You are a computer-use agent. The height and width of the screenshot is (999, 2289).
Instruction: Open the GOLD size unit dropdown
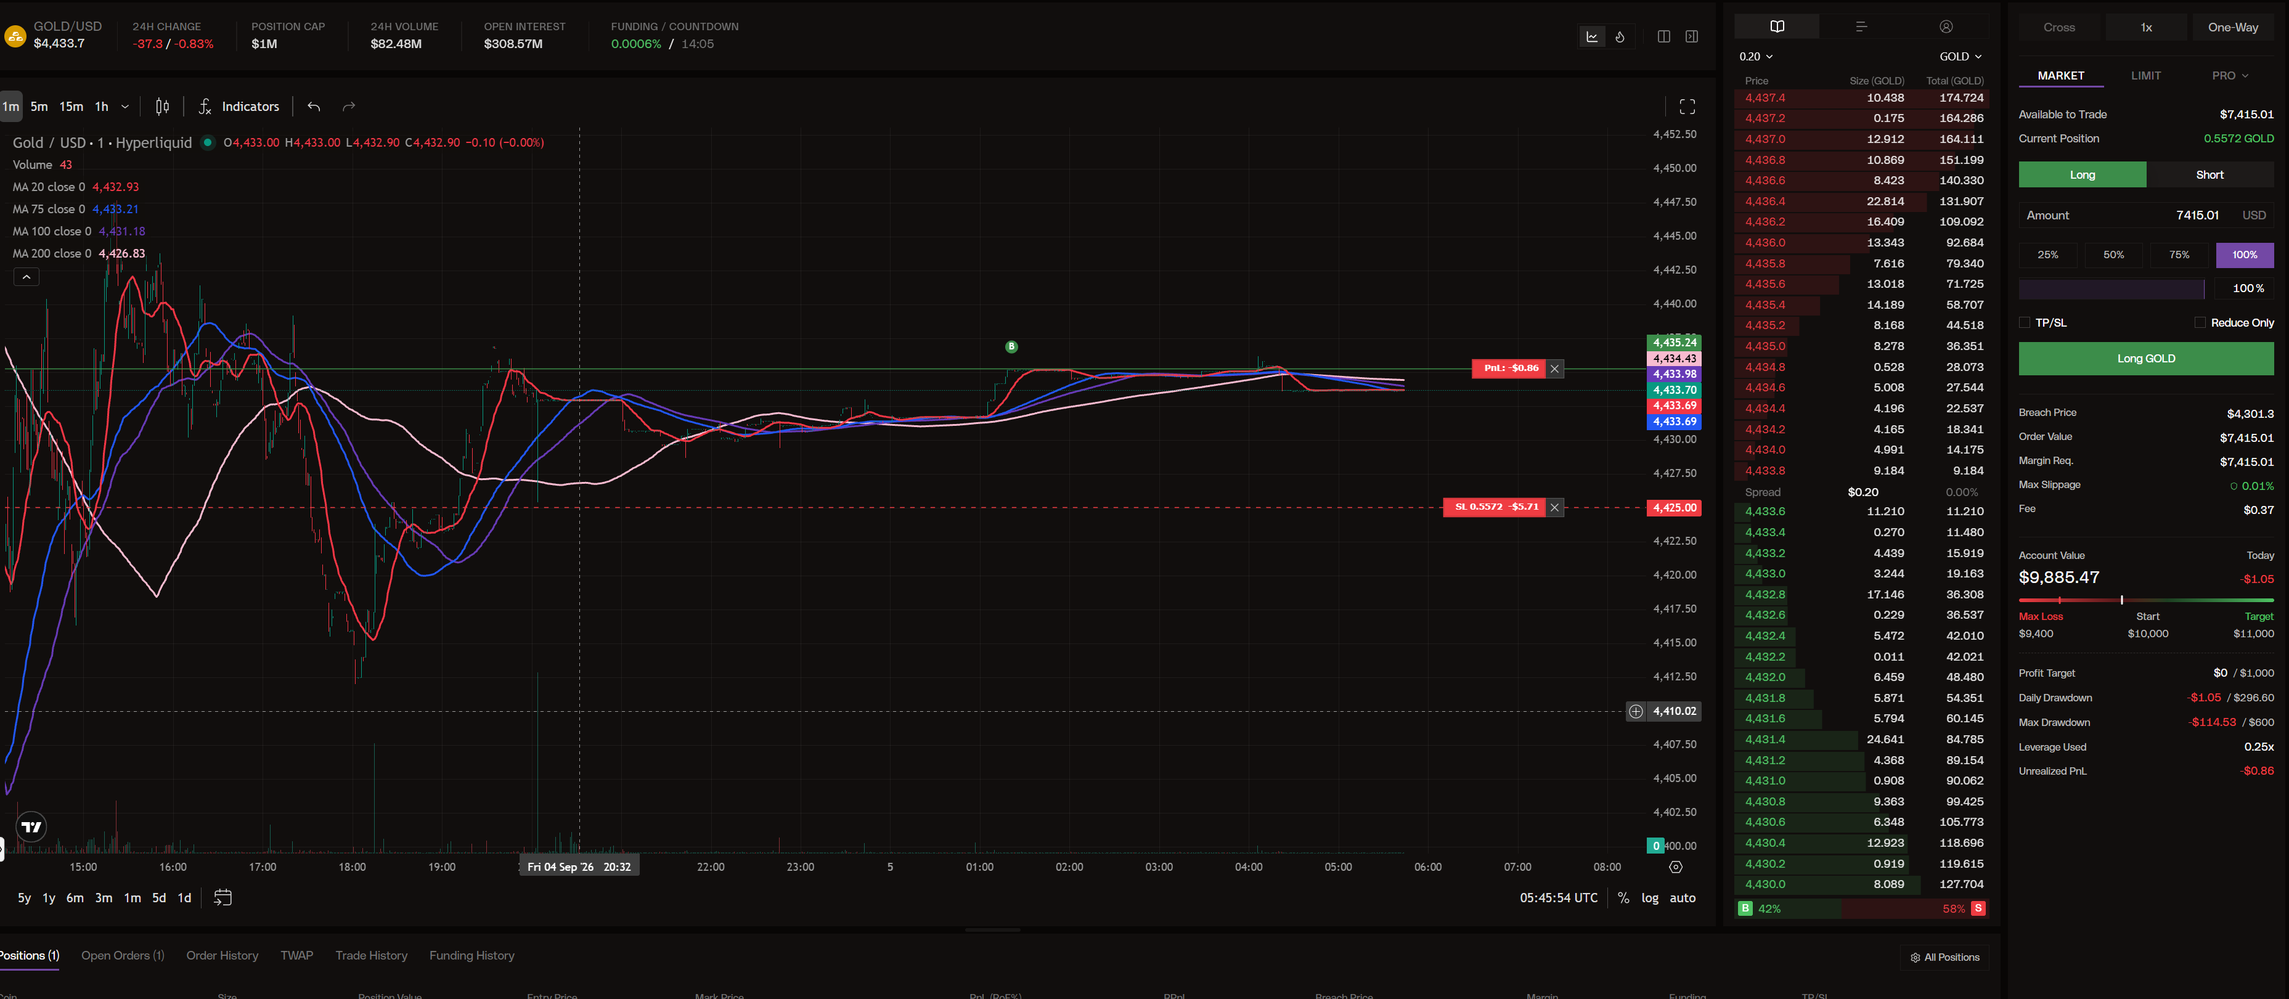click(1961, 57)
